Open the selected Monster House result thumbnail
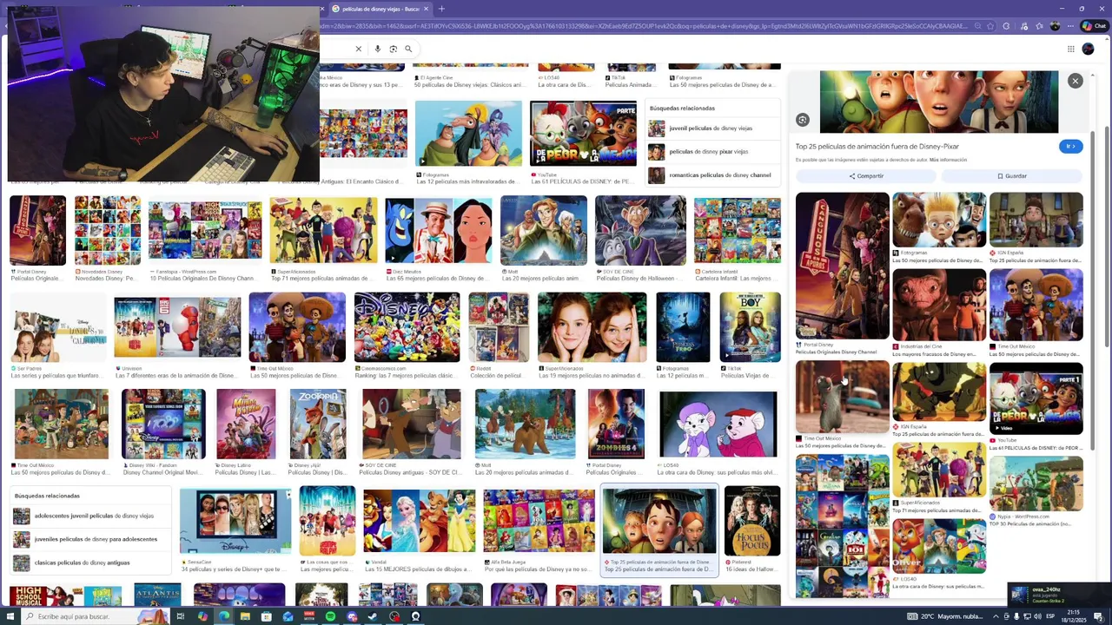This screenshot has height=625, width=1112. (x=660, y=521)
